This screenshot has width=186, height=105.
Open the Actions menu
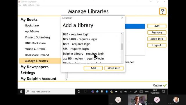coord(31,5)
